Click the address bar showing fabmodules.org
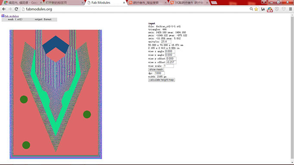Viewport: 294px width, 165px height. click(135, 9)
